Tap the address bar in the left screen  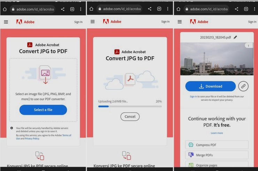coord(33,9)
